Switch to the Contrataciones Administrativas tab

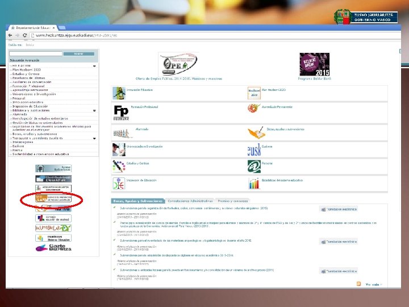pos(190,201)
